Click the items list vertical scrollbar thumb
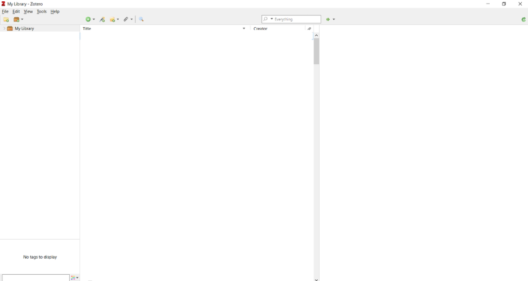The width and height of the screenshot is (528, 281). (x=317, y=52)
